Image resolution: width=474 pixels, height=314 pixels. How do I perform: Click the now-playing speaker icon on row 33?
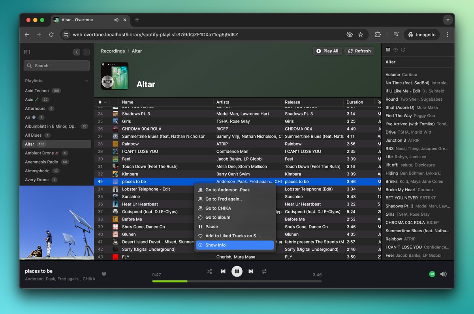pos(100,182)
